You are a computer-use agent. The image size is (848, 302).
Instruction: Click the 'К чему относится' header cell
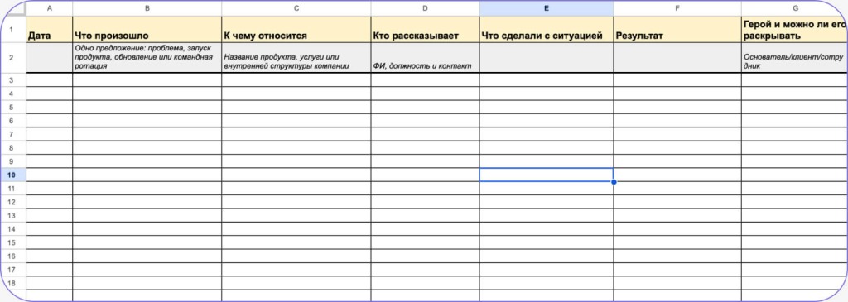pyautogui.click(x=296, y=29)
